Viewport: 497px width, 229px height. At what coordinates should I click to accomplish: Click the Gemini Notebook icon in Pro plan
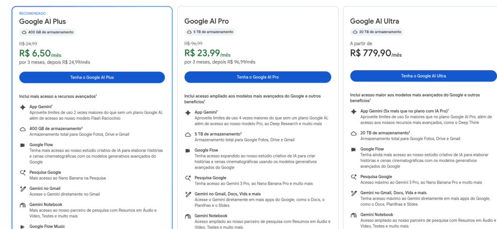pos(188,216)
